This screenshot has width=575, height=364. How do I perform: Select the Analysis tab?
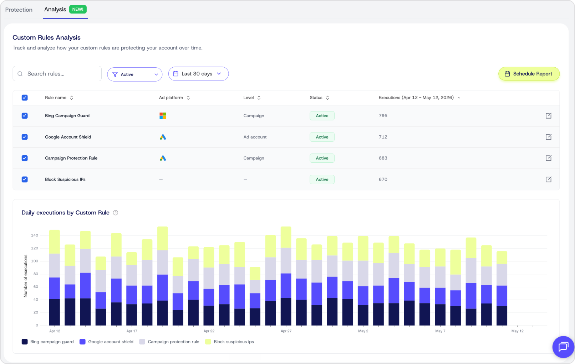(65, 9)
